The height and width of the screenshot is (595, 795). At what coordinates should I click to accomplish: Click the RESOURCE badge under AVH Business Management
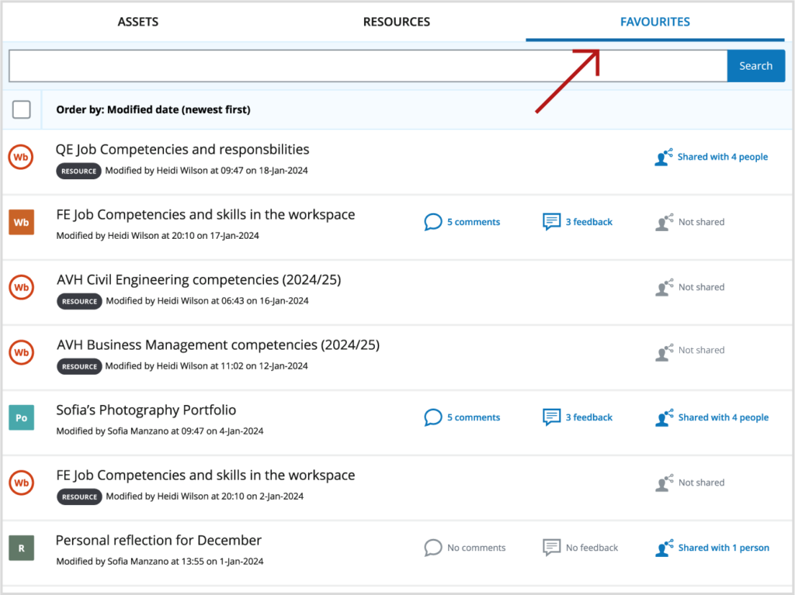point(79,366)
